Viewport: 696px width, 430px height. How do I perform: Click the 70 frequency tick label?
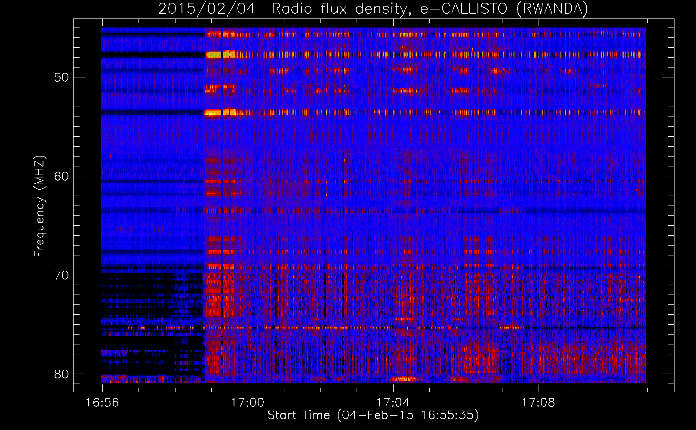(62, 275)
